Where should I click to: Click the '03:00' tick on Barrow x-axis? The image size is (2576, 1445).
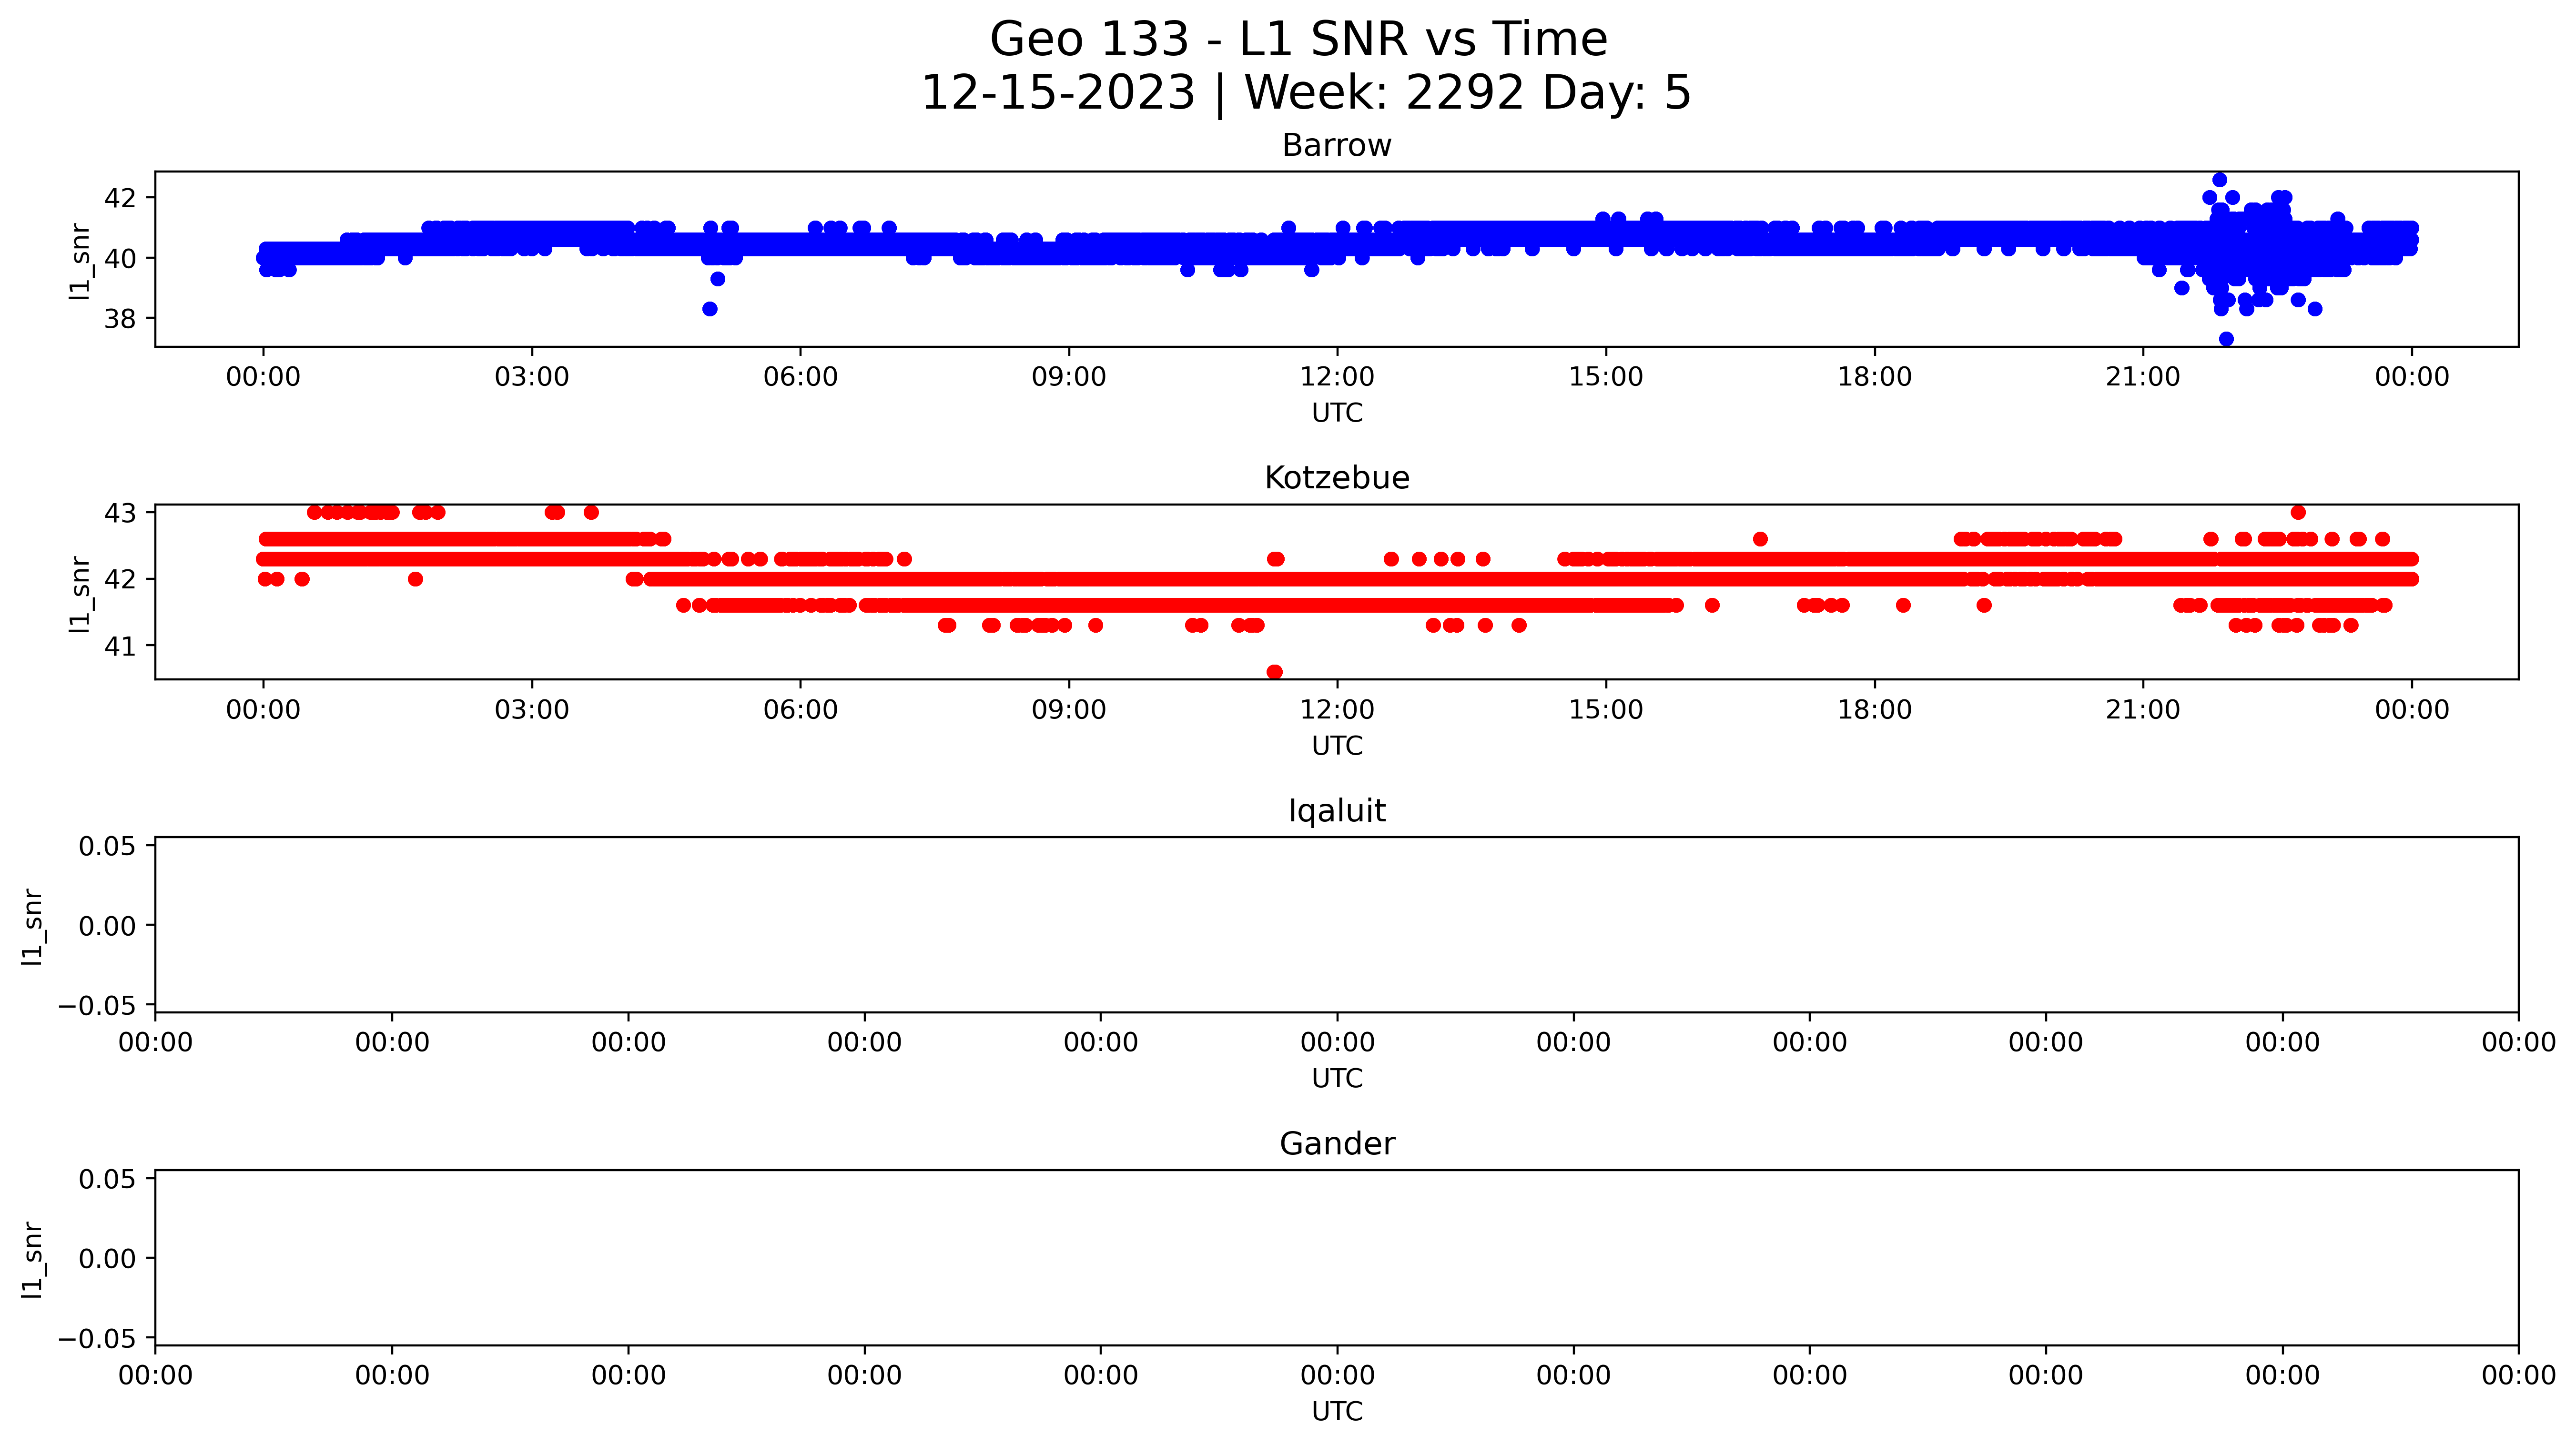point(532,377)
